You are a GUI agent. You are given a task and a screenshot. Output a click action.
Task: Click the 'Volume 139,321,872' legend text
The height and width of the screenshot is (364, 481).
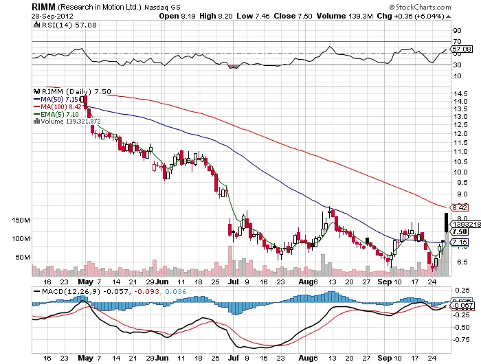point(71,122)
